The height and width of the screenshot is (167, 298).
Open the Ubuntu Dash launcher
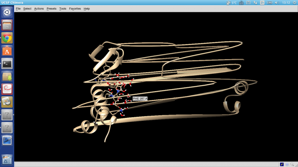(x=7, y=12)
